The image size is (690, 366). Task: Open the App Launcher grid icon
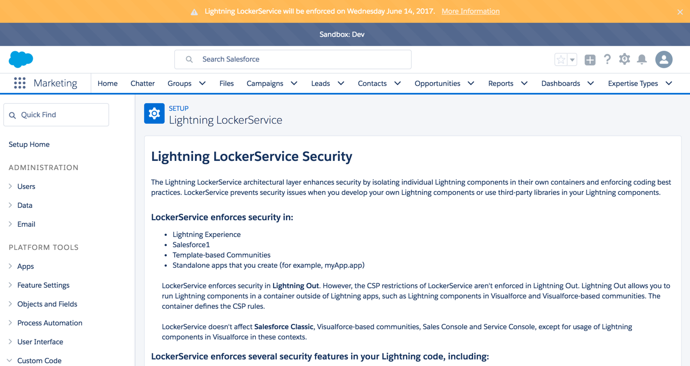tap(20, 83)
